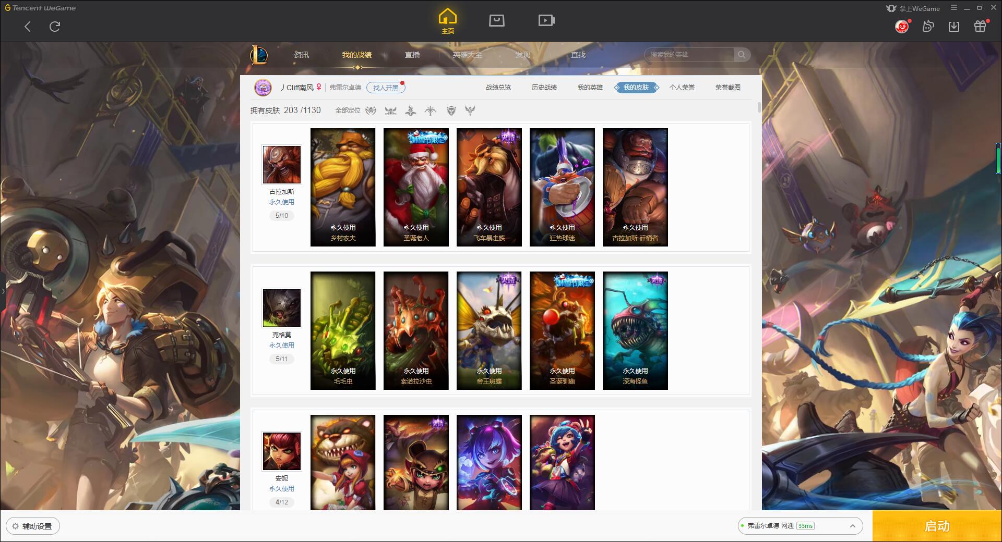This screenshot has height=542, width=1002.
Task: Click the 找人开黑 button
Action: tap(386, 88)
